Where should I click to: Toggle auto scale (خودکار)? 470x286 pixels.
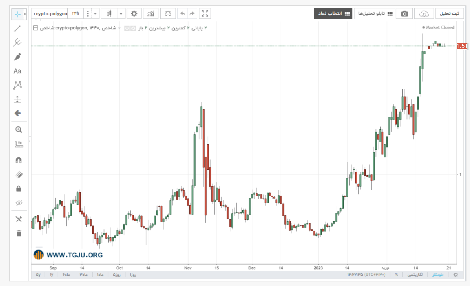pos(438,275)
